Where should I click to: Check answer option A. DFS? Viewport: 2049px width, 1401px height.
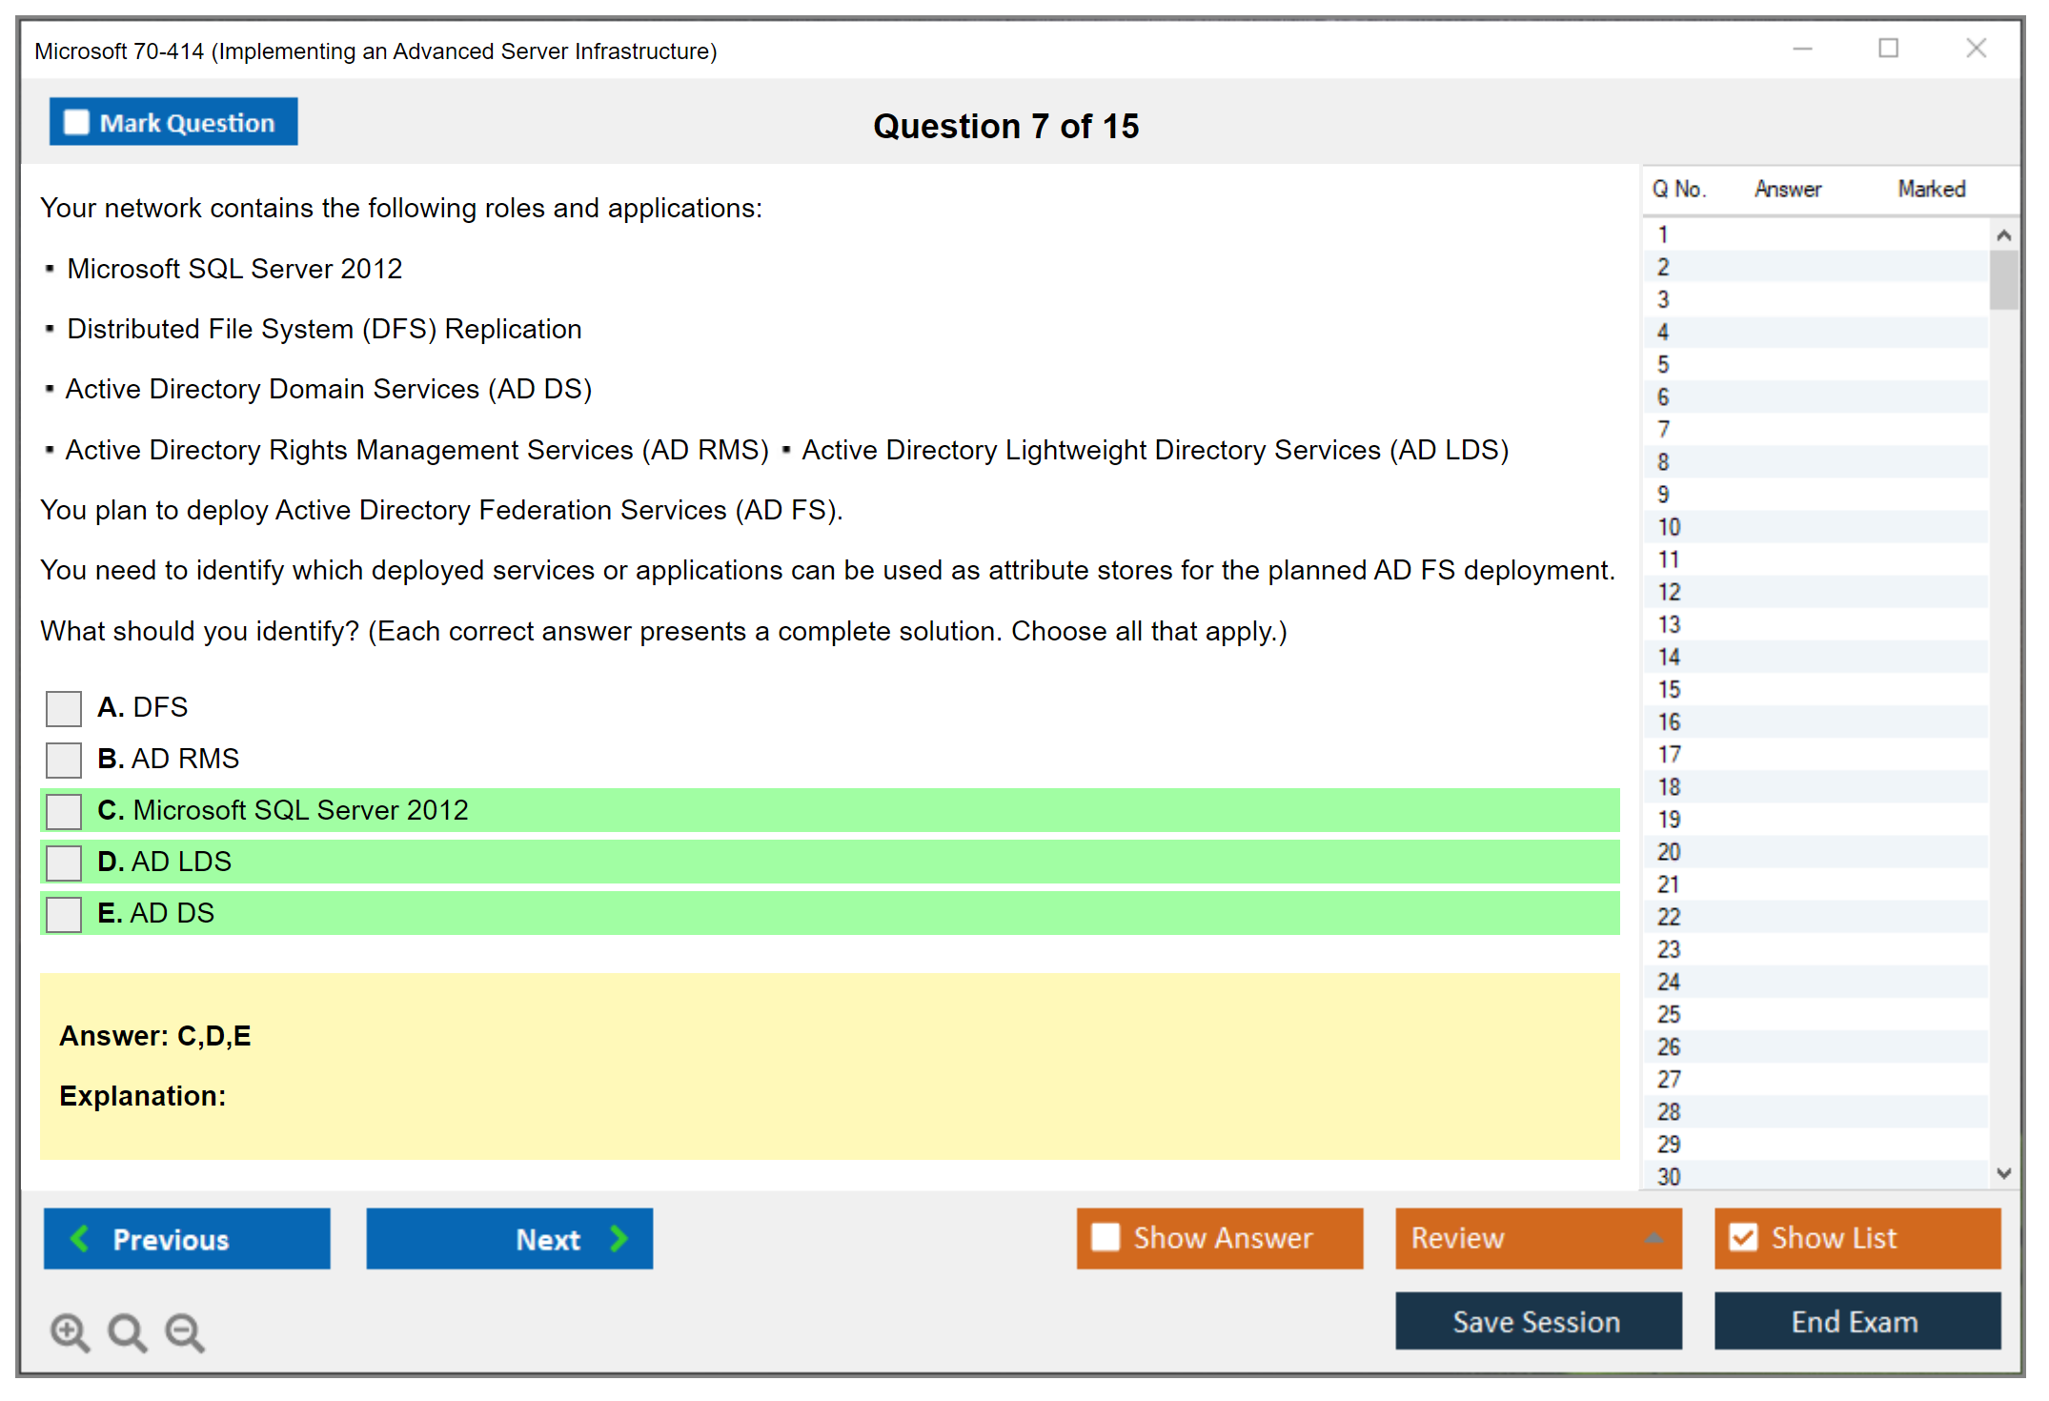64,708
